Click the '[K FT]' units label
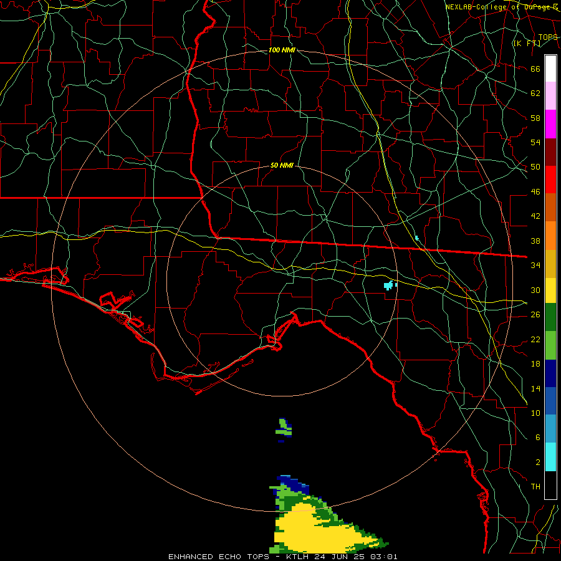The height and width of the screenshot is (561, 561). pyautogui.click(x=527, y=43)
